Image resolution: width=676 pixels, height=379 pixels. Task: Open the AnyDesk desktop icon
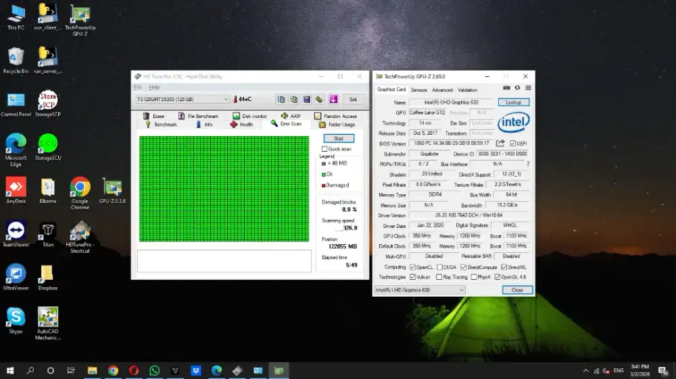coord(16,190)
